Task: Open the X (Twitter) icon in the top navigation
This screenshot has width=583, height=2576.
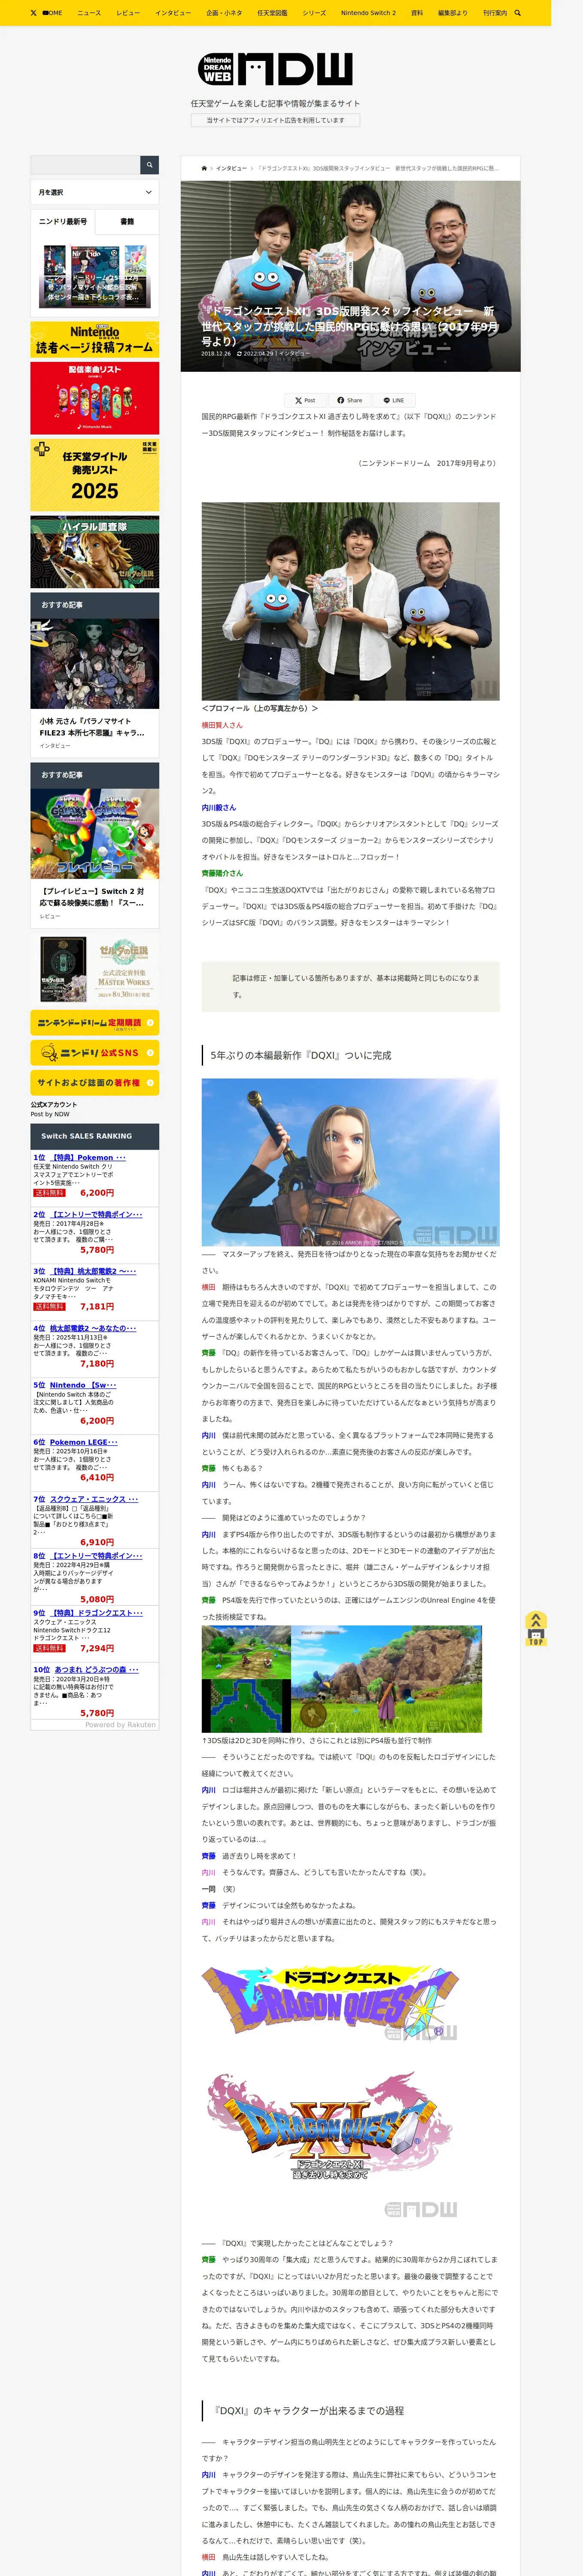Action: coord(33,13)
